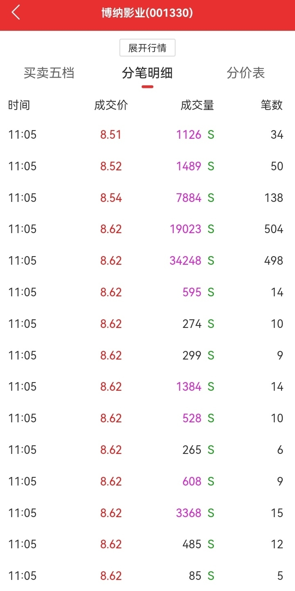Tap the S marker beside volume 85
The width and height of the screenshot is (295, 591).
point(211,576)
